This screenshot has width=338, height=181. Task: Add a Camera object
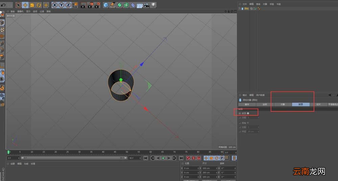[x=147, y=5]
